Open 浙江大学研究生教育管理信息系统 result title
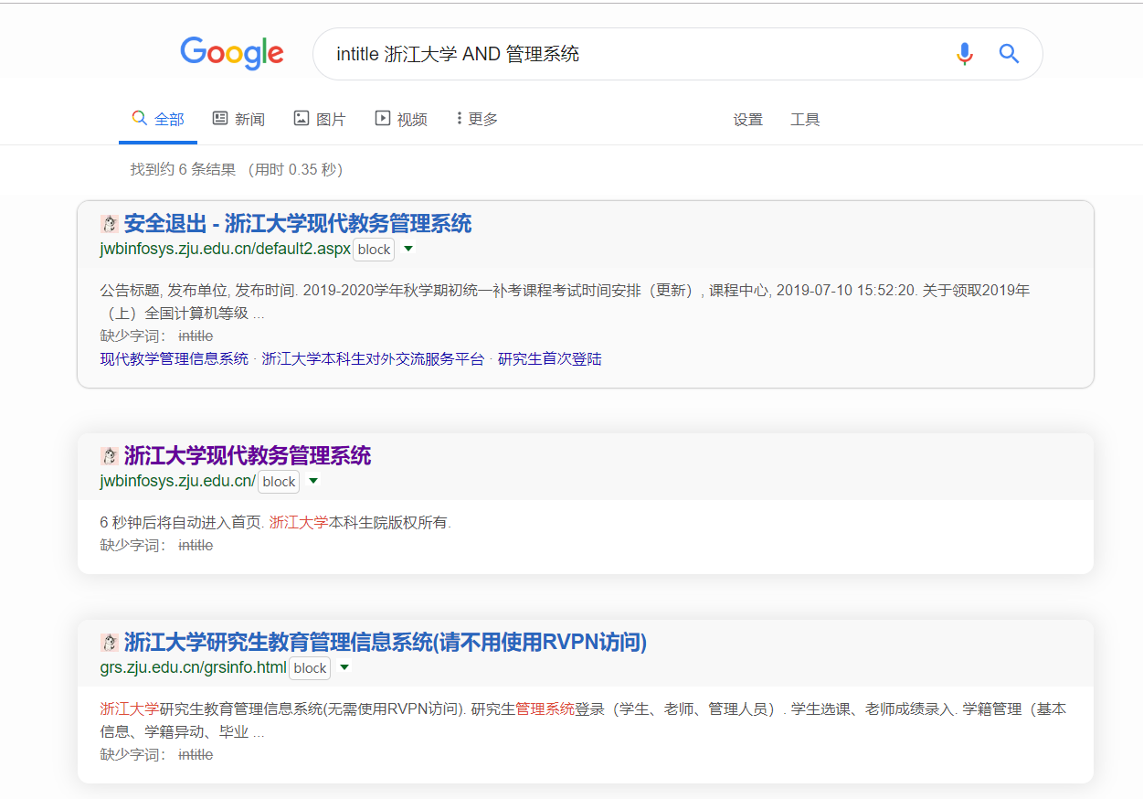 click(386, 643)
